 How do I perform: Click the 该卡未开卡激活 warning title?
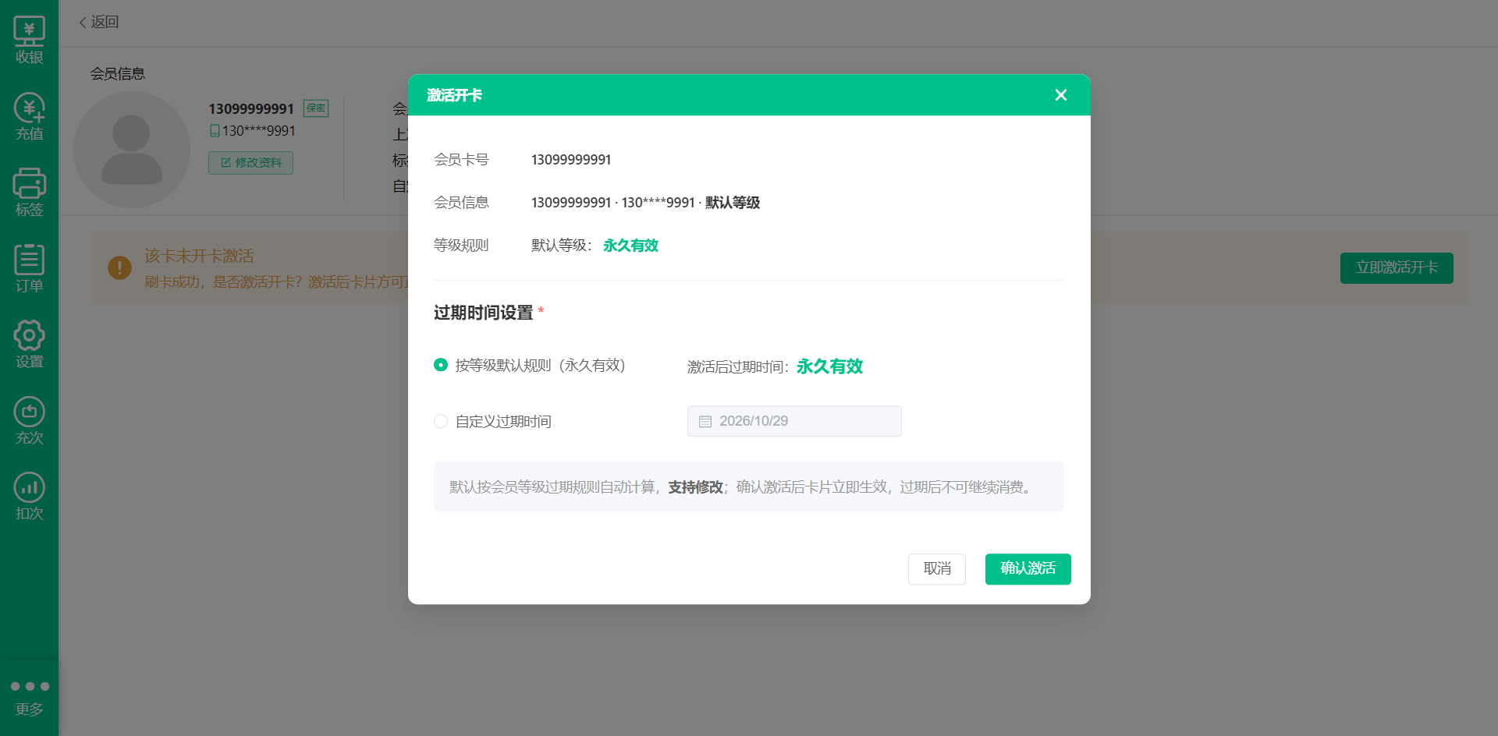pos(199,256)
